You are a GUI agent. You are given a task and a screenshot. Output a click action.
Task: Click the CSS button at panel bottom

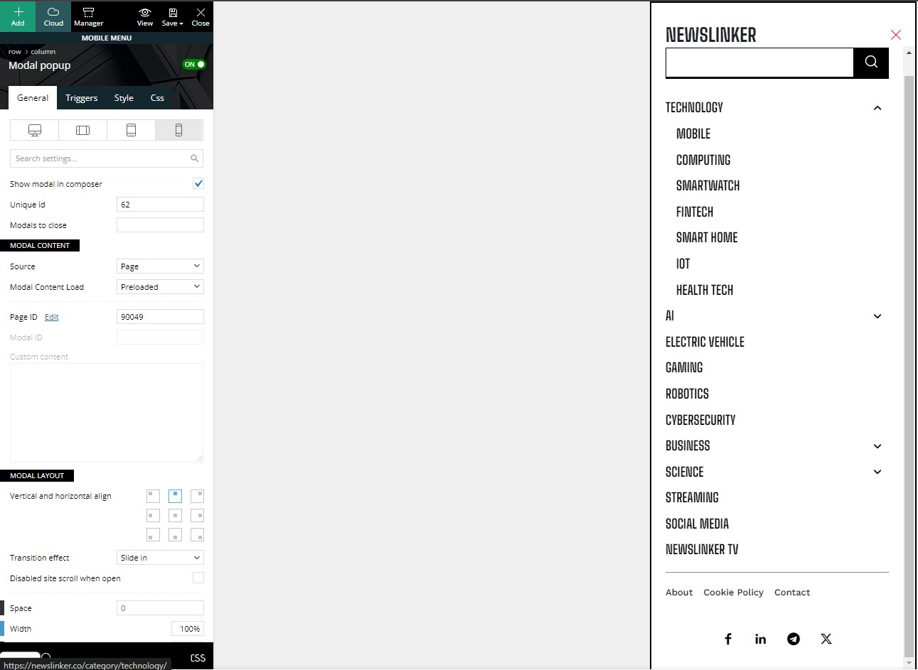198,659
